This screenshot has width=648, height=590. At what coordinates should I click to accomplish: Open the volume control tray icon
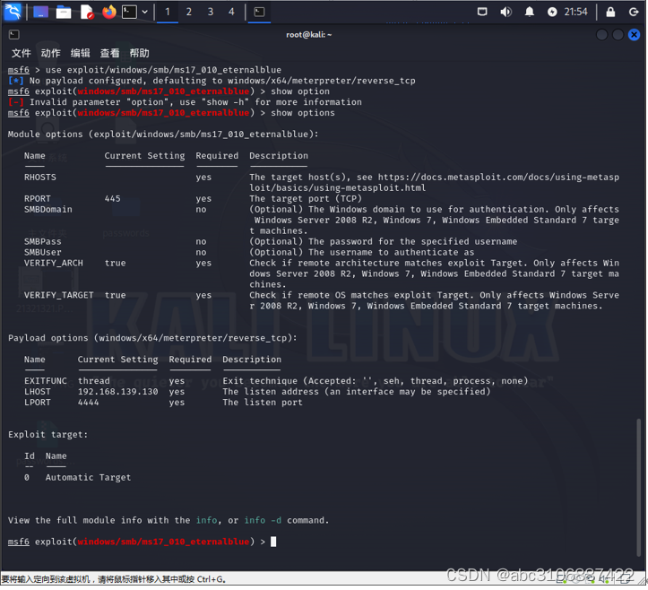click(x=505, y=12)
